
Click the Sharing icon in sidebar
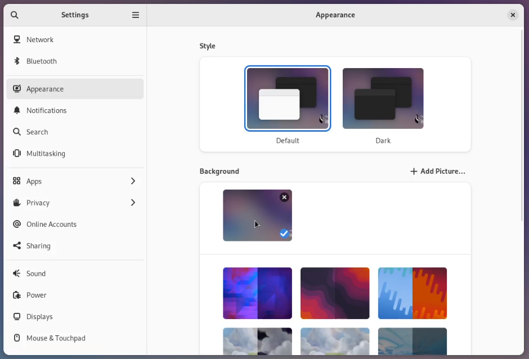[x=17, y=246]
